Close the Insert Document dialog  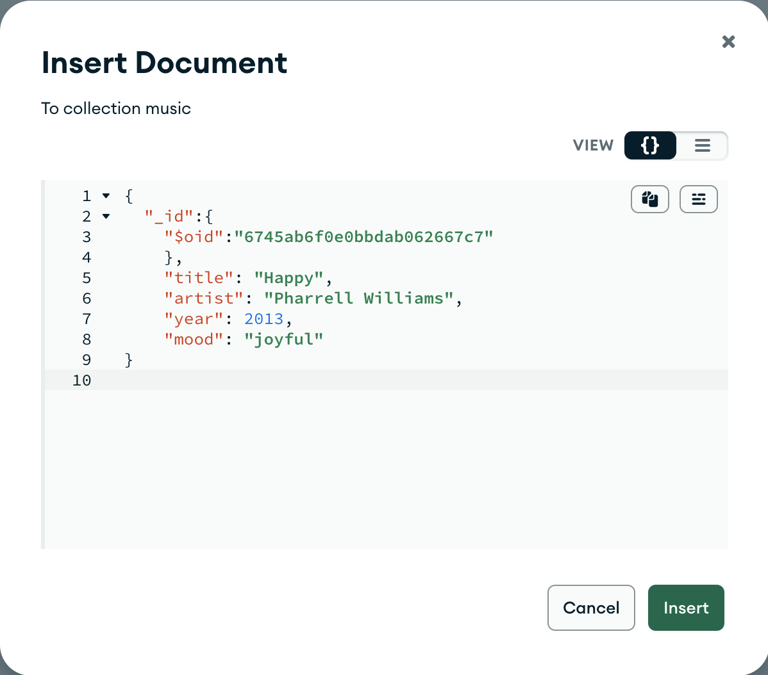pyautogui.click(x=728, y=42)
